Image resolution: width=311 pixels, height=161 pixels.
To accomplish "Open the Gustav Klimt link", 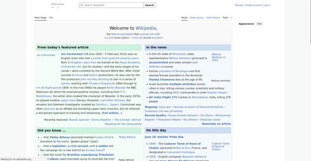I will (103, 137).
